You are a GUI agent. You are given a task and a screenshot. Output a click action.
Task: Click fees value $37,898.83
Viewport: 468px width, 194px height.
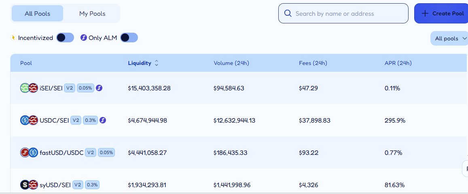pyautogui.click(x=315, y=120)
